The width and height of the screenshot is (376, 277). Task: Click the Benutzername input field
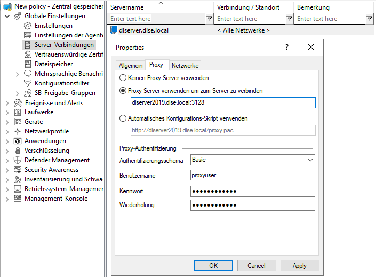pyautogui.click(x=252, y=175)
